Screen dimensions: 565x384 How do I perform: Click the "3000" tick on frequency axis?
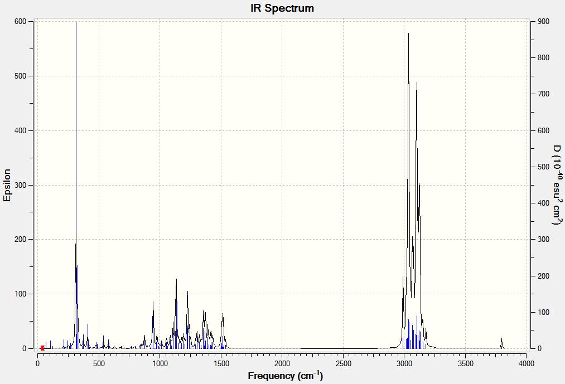pyautogui.click(x=404, y=364)
